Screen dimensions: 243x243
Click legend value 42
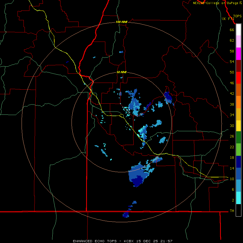pos(232,93)
